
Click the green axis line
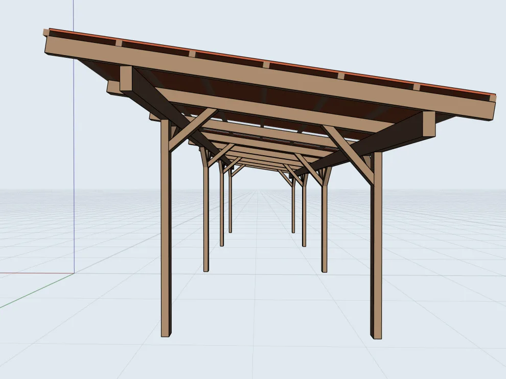[x=35, y=291]
